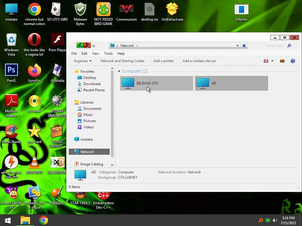Click the Morbius Reader PDF icon
This screenshot has width=302, height=226.
12,106
